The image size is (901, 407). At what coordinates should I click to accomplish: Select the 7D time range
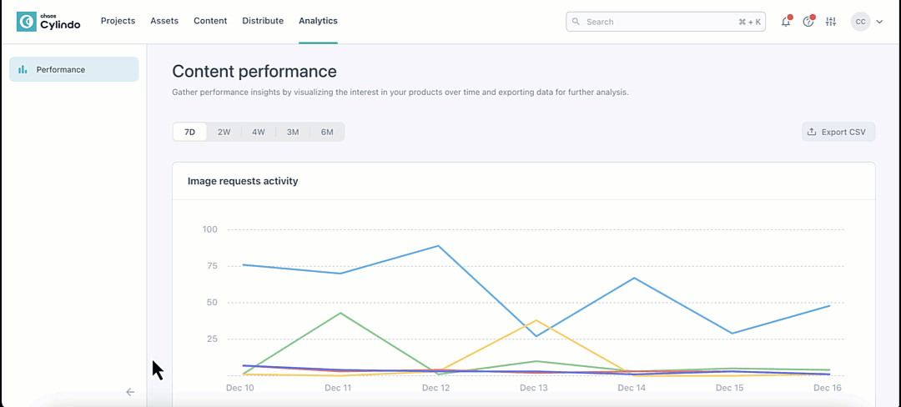pos(189,132)
